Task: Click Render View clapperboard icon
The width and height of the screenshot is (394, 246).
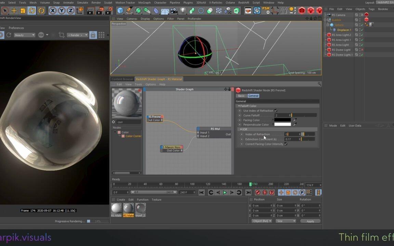Action: coord(90,11)
